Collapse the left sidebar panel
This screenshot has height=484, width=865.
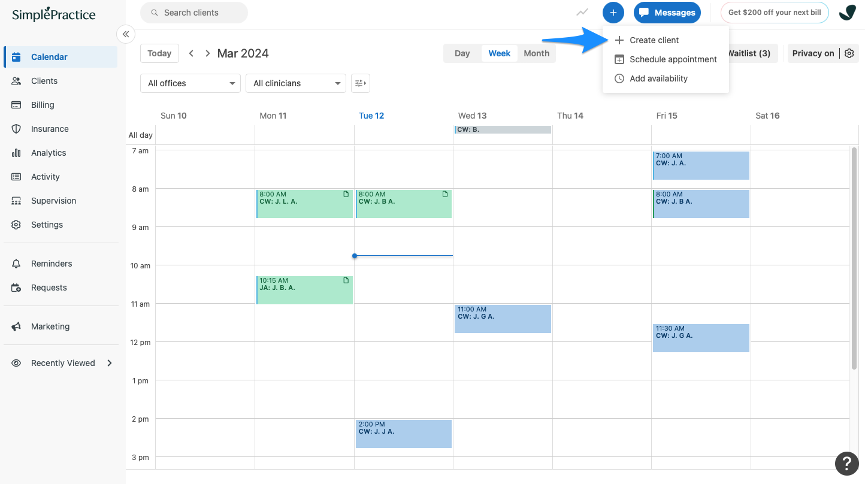click(x=126, y=34)
